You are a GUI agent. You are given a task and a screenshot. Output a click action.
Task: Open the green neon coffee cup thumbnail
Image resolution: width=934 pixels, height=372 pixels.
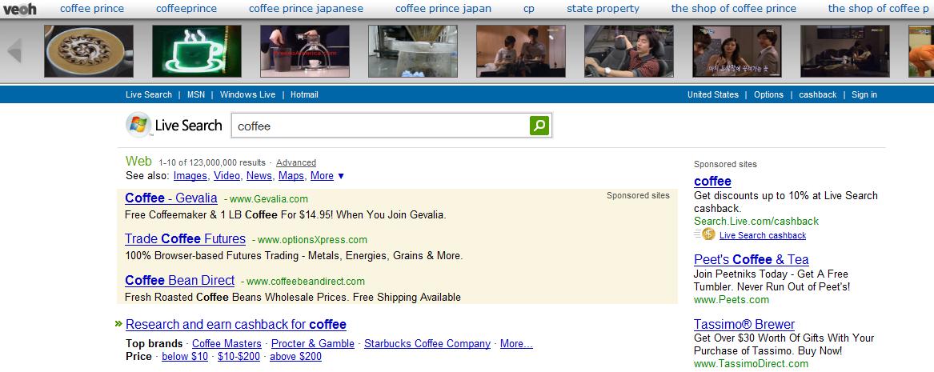(196, 51)
